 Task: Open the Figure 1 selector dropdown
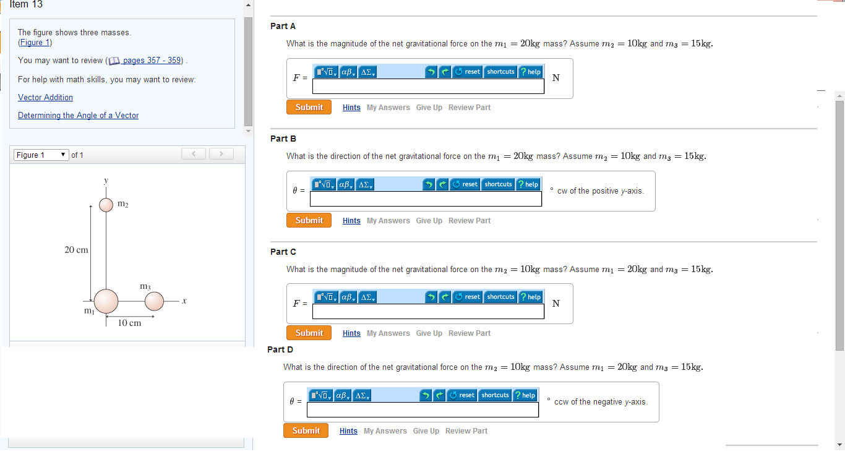(x=41, y=155)
